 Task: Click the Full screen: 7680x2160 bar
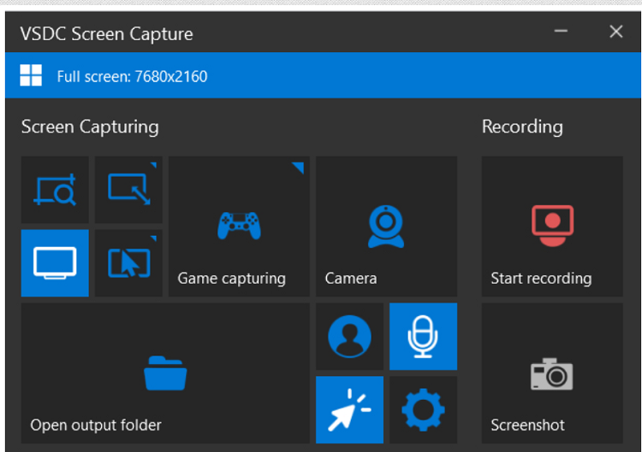coord(323,75)
